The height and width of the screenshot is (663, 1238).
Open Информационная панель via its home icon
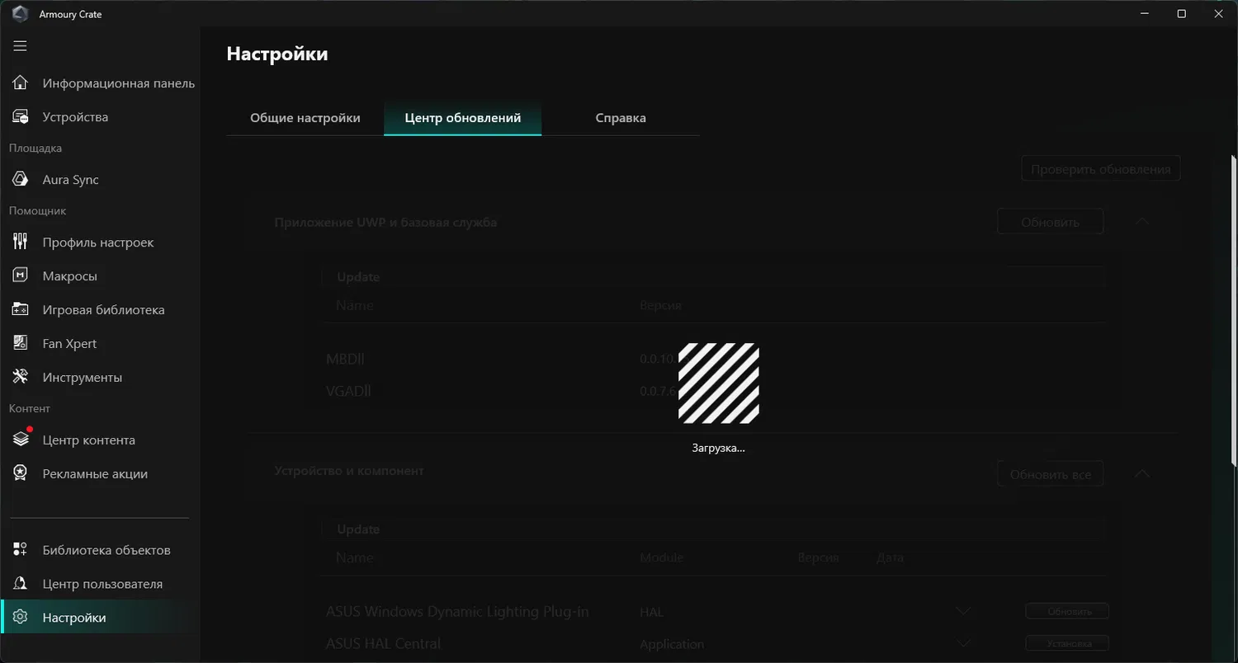[x=21, y=83]
